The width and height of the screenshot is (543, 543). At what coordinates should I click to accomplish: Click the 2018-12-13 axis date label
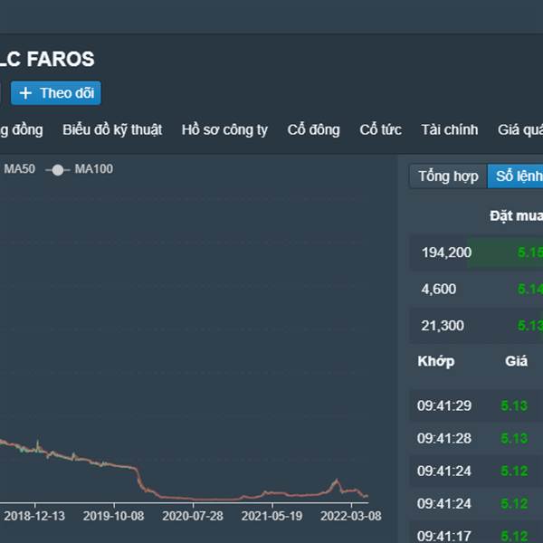34,516
